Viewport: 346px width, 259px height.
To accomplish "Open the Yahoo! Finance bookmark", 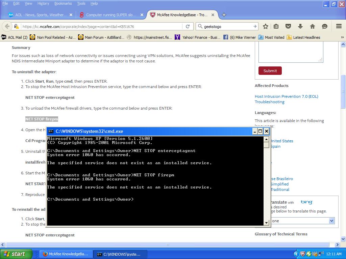I will (x=197, y=37).
